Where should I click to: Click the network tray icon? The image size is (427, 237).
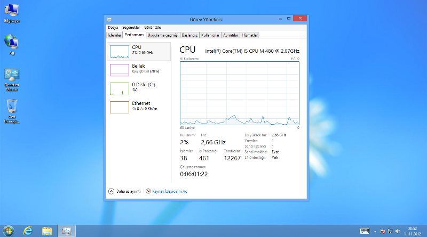390,231
